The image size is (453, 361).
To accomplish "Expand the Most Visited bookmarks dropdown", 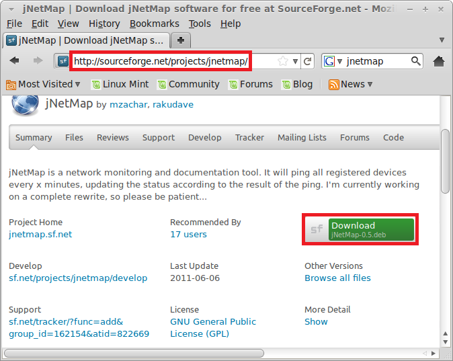I will pyautogui.click(x=77, y=85).
